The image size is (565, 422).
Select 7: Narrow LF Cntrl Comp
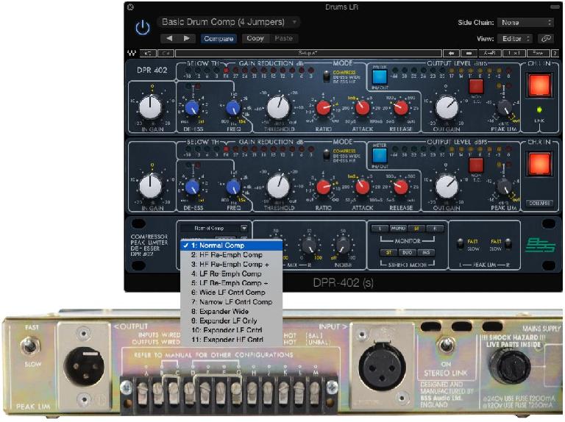231,301
